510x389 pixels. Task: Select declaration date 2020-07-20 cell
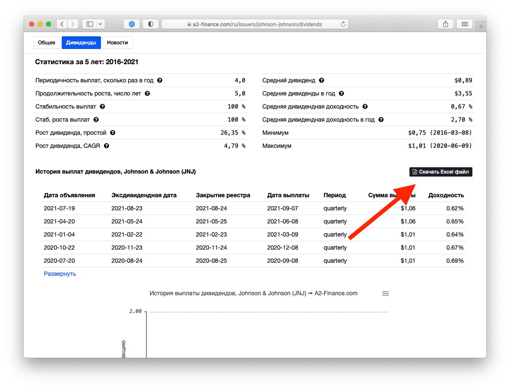60,261
